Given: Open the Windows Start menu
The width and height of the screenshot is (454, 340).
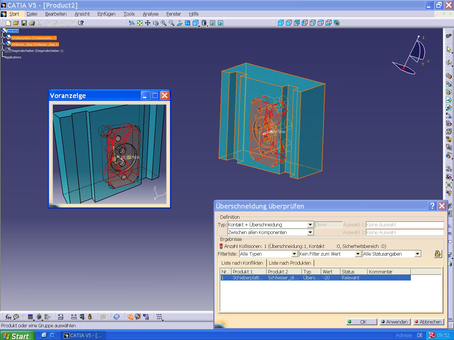Looking at the screenshot, I should click(x=17, y=336).
